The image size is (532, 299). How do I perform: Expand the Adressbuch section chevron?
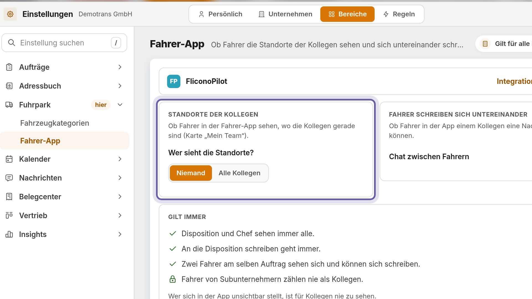click(x=120, y=86)
